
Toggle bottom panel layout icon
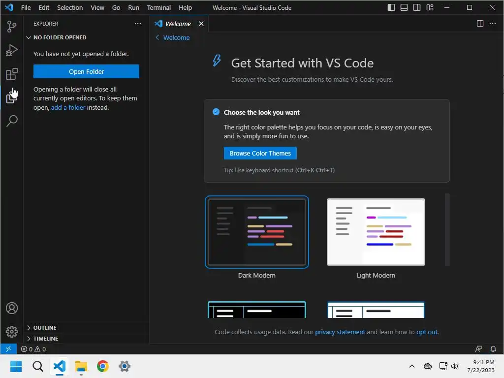(x=404, y=7)
